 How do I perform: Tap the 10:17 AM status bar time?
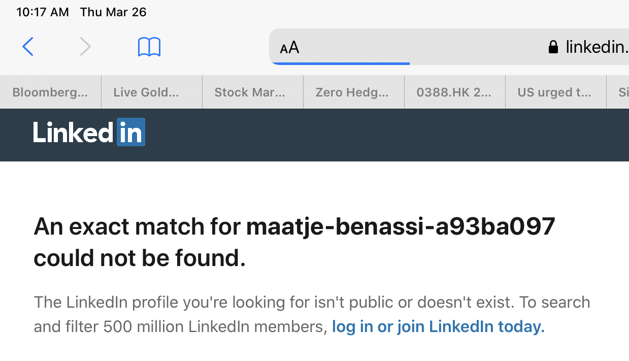click(43, 12)
